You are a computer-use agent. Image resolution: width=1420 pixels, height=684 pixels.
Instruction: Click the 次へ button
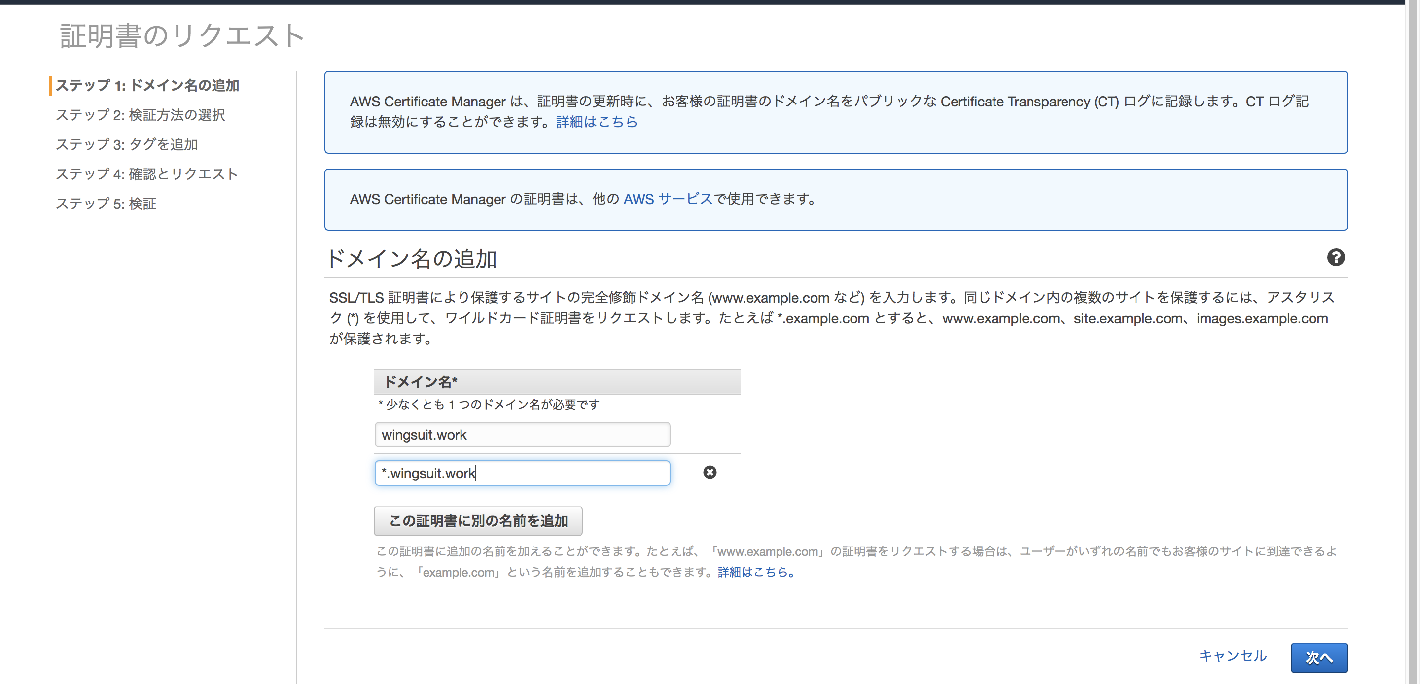pos(1319,657)
